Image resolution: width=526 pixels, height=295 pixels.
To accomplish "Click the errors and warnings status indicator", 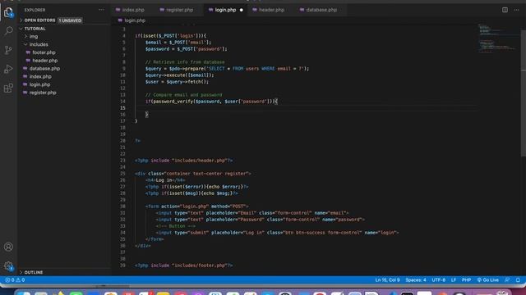I will [15, 280].
